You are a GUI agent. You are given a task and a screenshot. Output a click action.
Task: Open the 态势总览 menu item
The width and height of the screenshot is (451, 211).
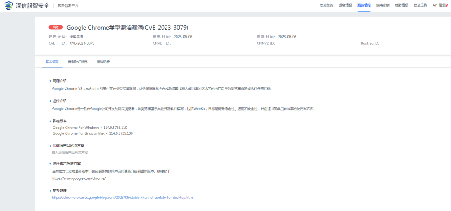click(x=327, y=5)
